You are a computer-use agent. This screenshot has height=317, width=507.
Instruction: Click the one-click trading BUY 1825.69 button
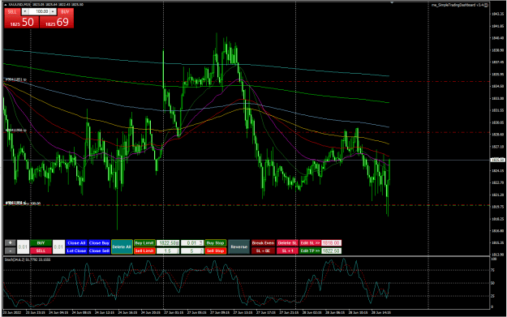point(57,22)
